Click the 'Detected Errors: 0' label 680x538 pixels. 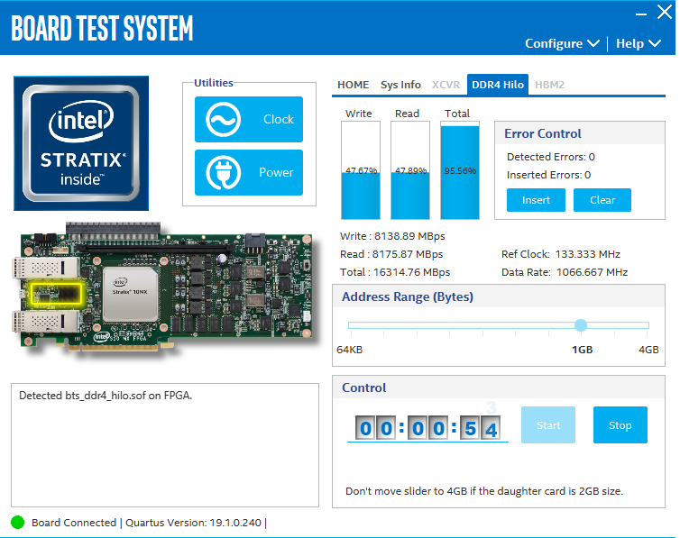click(551, 157)
